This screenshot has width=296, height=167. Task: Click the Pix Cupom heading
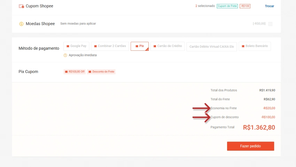(x=28, y=72)
